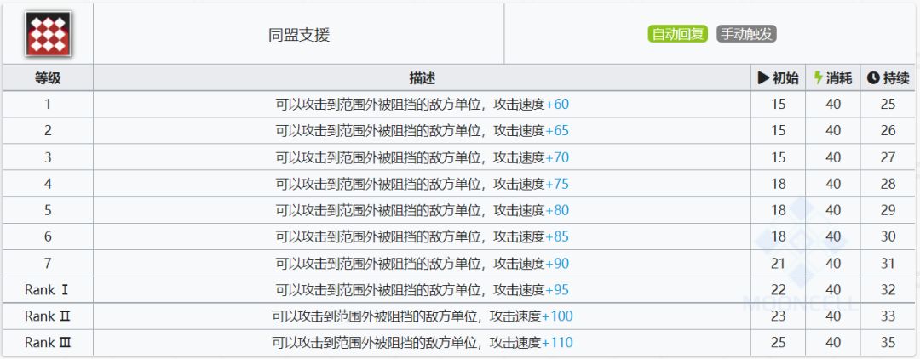Select the level 7 row description text
The image size is (920, 359).
(409, 264)
